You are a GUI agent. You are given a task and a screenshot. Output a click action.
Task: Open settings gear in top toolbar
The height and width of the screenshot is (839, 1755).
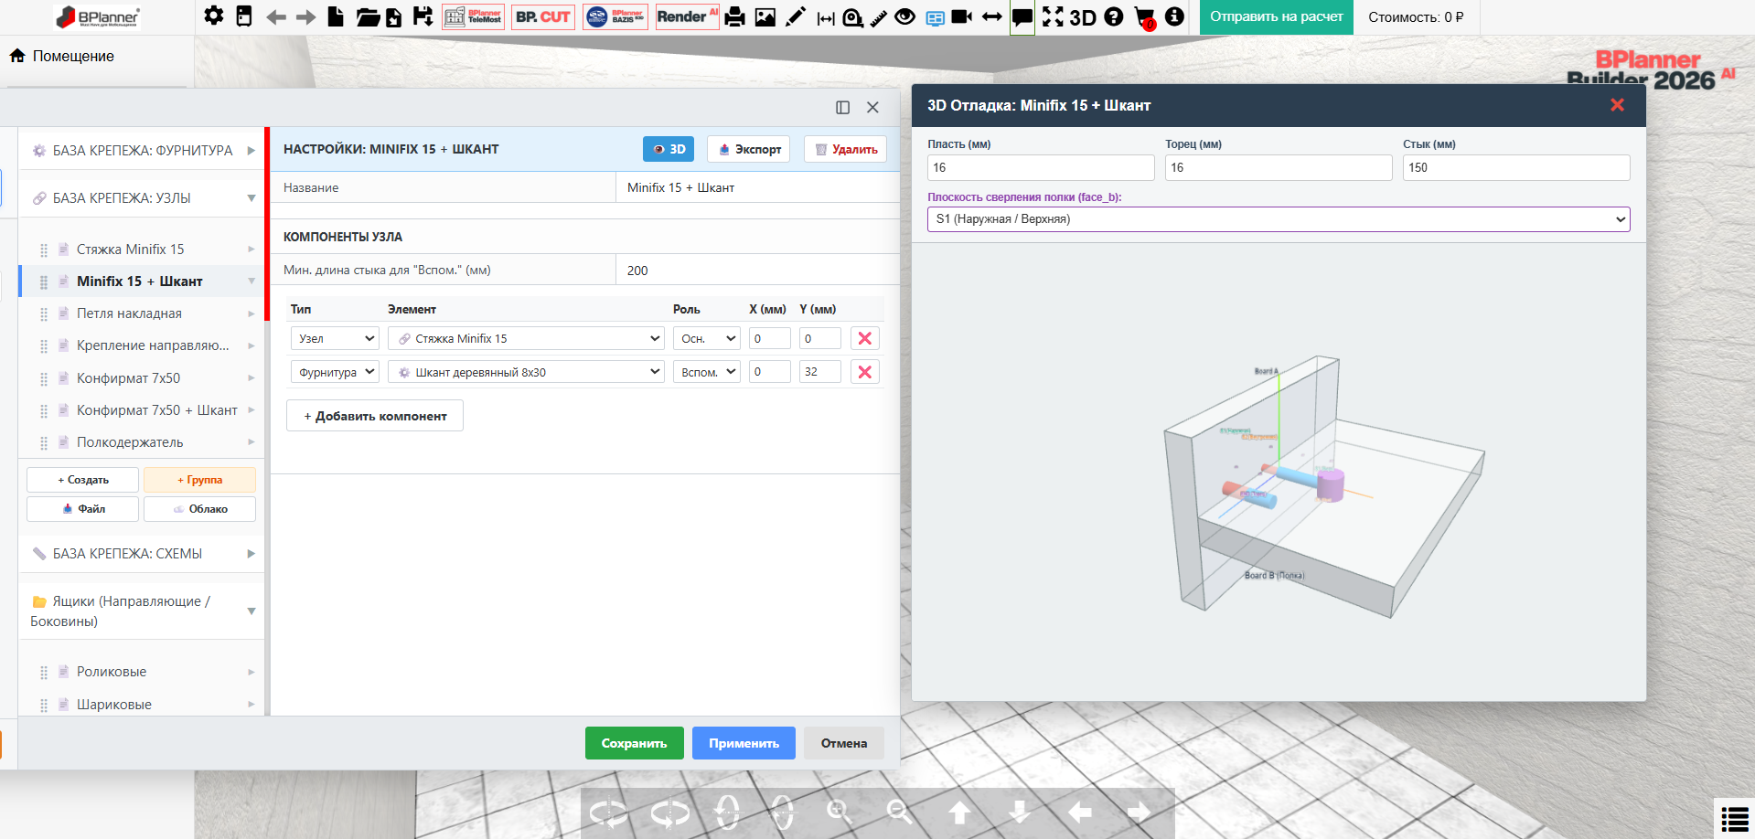coord(214,16)
